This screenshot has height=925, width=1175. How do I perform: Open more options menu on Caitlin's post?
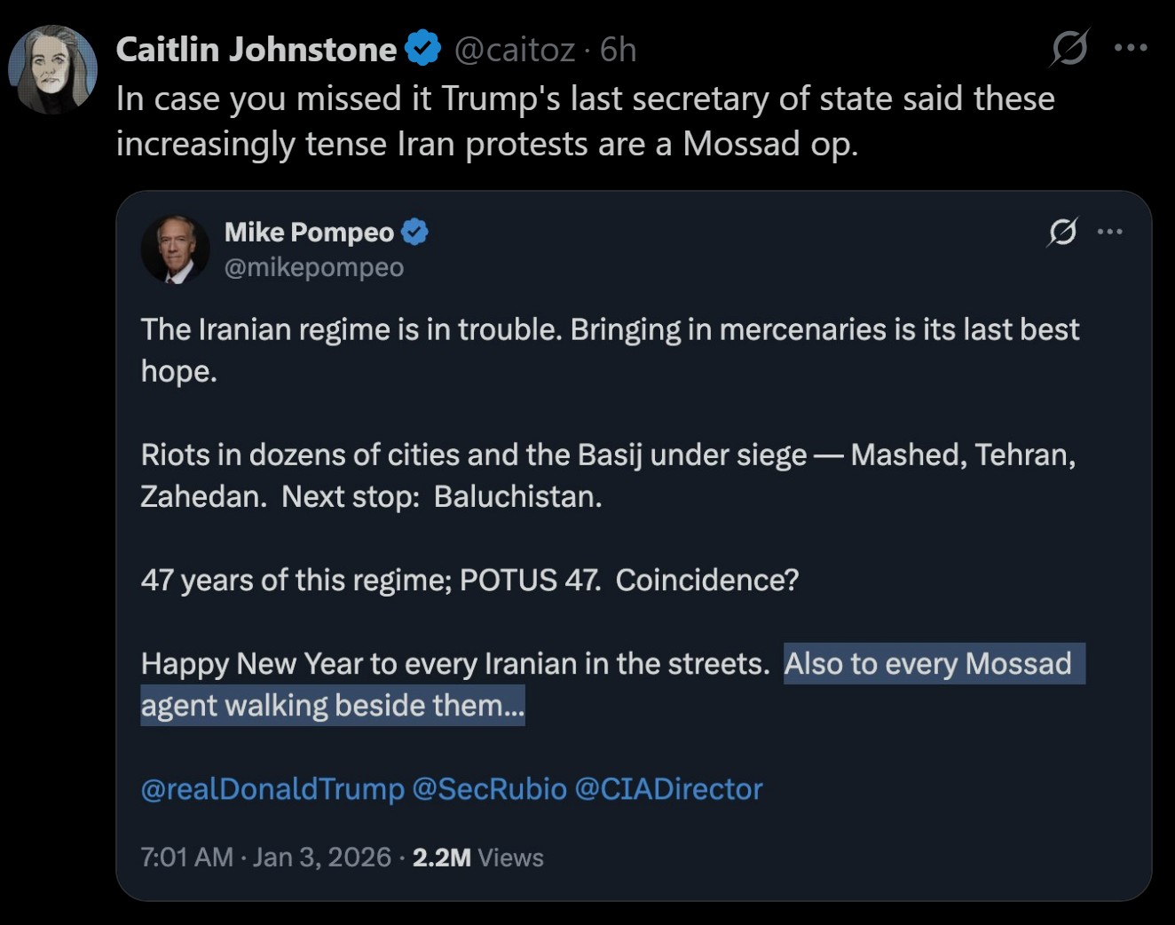pos(1131,48)
